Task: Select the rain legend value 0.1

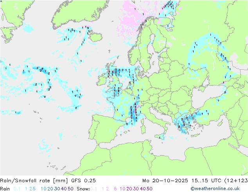Action: [17, 189]
